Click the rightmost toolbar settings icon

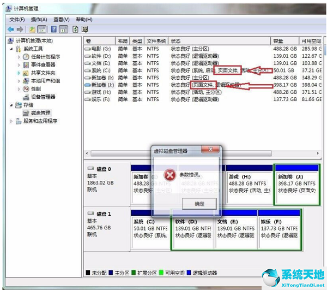tap(85, 29)
